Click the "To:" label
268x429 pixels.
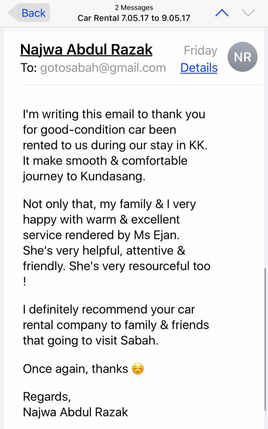click(29, 68)
